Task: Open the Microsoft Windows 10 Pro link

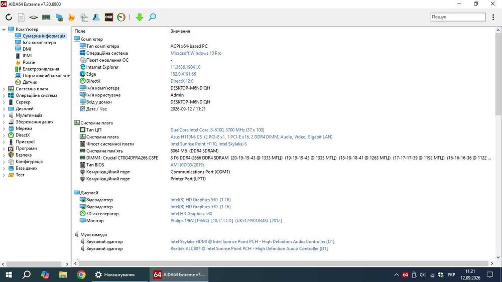Action: pos(196,53)
